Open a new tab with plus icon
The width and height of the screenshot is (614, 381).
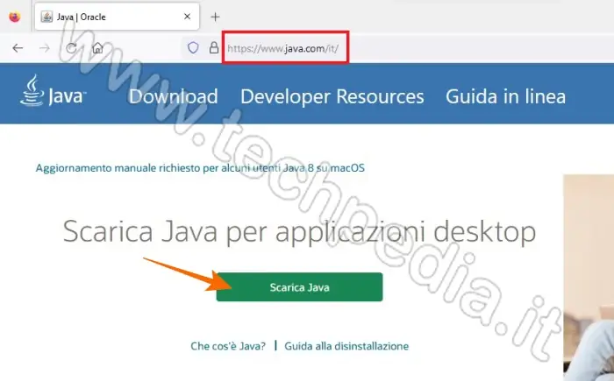point(215,17)
